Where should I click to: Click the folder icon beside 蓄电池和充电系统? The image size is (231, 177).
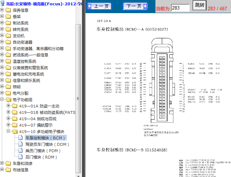(x=8, y=74)
